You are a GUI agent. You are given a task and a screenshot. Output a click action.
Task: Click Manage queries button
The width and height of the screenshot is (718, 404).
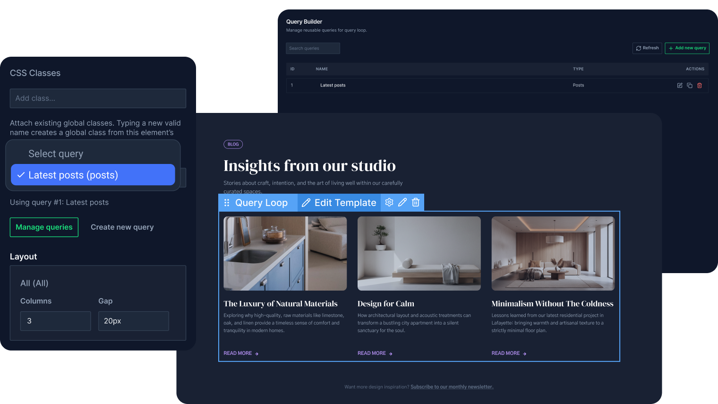pyautogui.click(x=44, y=227)
